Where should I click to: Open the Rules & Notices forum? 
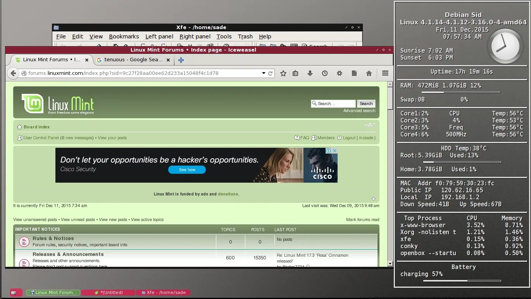(53, 239)
